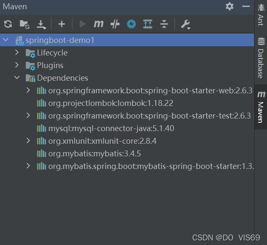The image size is (267, 245).
Task: Select spring-boot-starter-web:2.6.3 text
Action: tap(199, 90)
